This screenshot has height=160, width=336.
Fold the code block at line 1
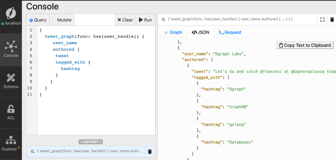pyautogui.click(x=34, y=30)
